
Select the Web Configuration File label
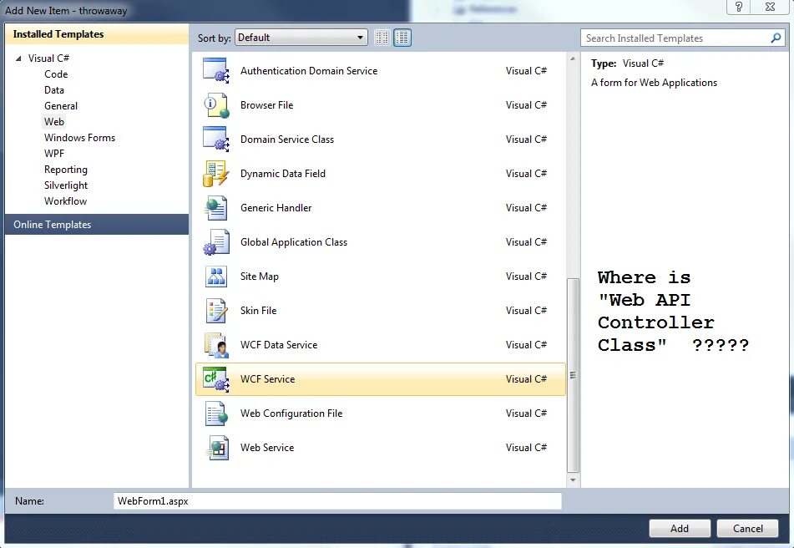coord(291,414)
